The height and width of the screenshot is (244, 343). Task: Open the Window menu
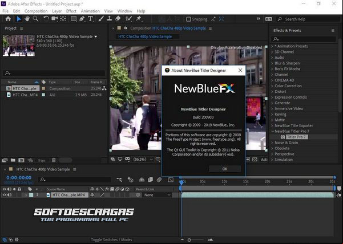click(124, 11)
